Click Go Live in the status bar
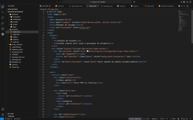This screenshot has width=193, height=120. pos(184,119)
